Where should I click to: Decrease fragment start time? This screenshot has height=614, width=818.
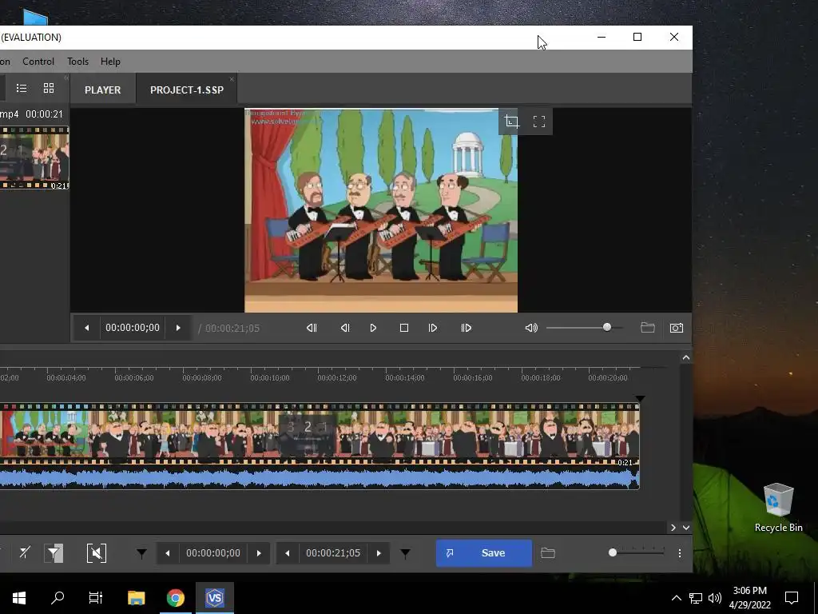coord(168,553)
